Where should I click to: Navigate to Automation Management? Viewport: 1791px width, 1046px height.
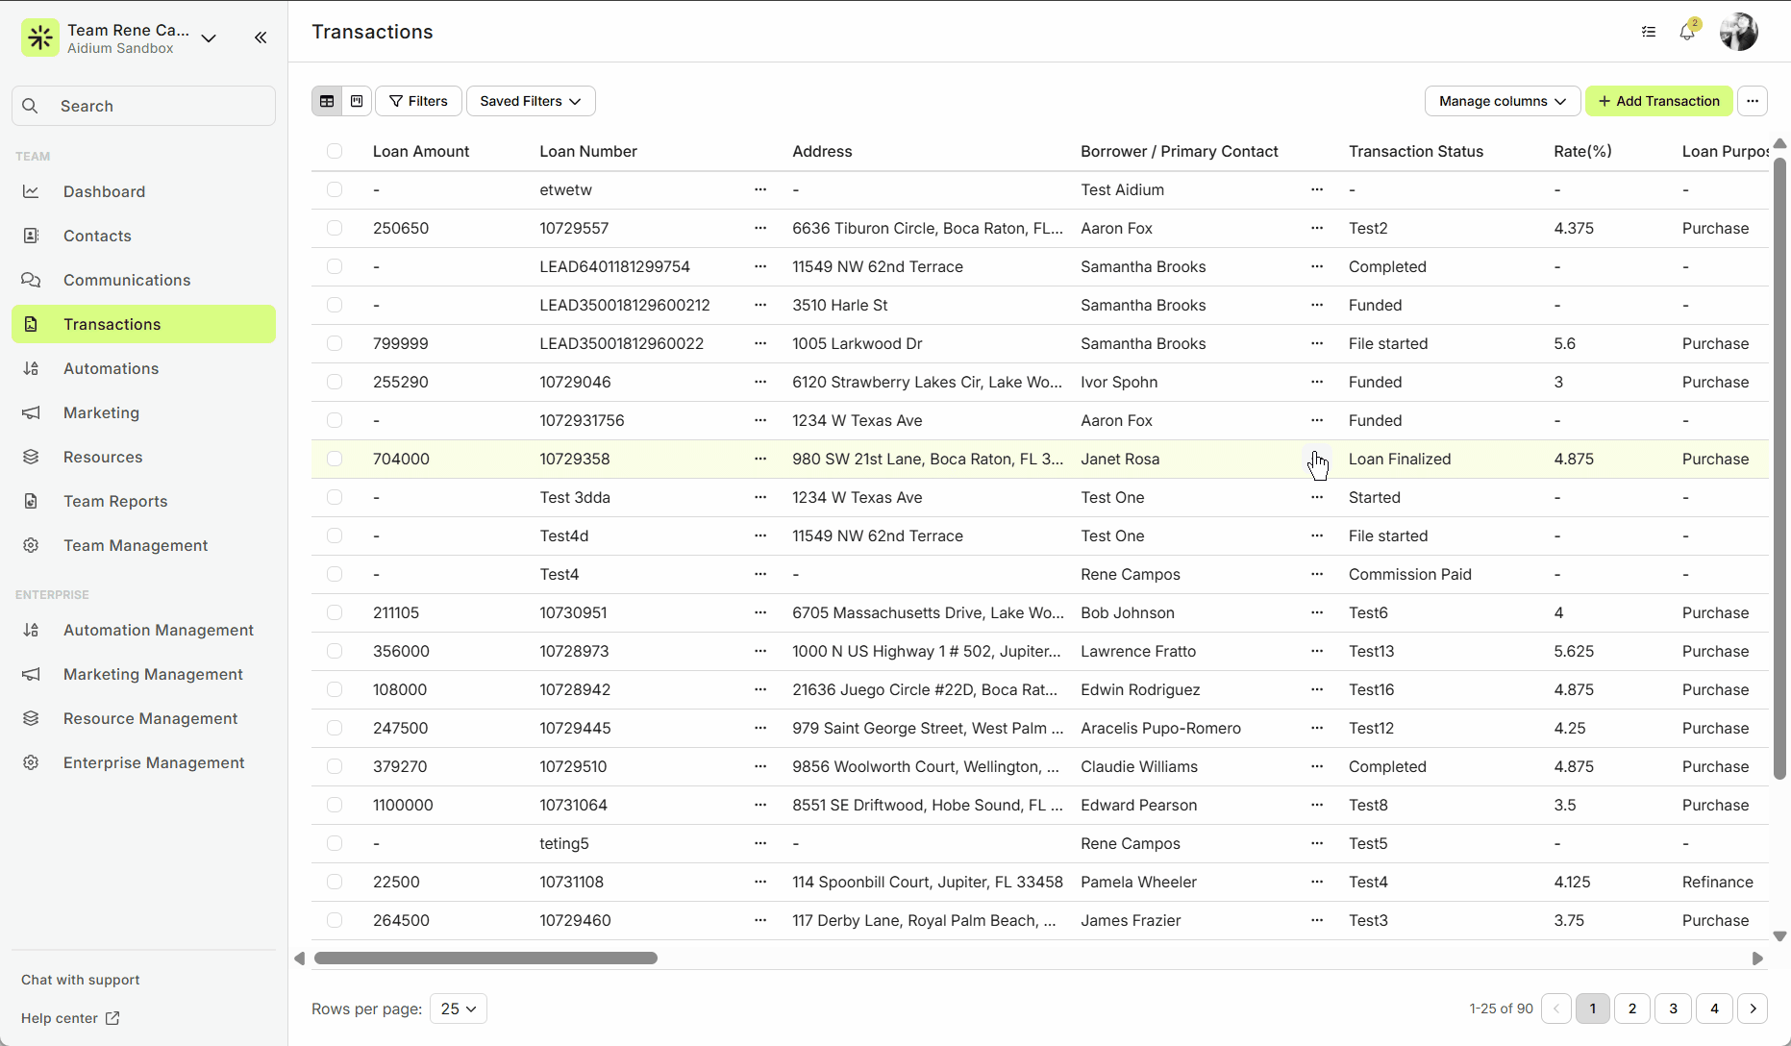click(x=159, y=630)
